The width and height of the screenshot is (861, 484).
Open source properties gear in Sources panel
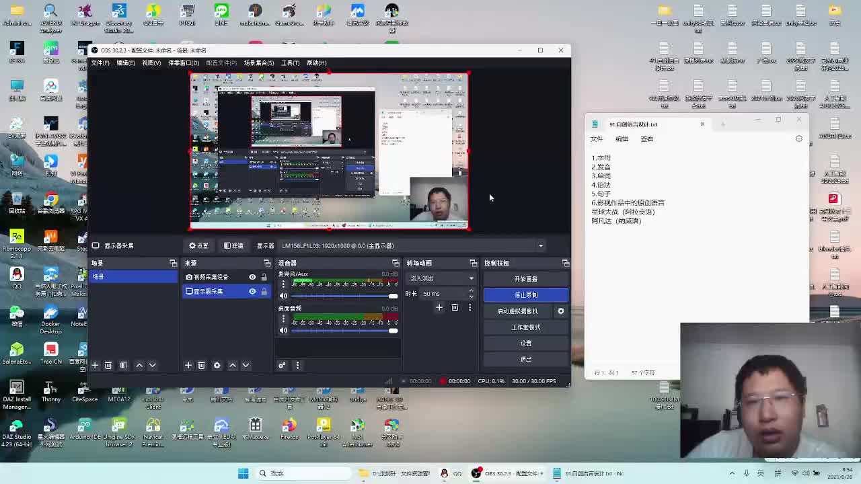click(x=217, y=365)
